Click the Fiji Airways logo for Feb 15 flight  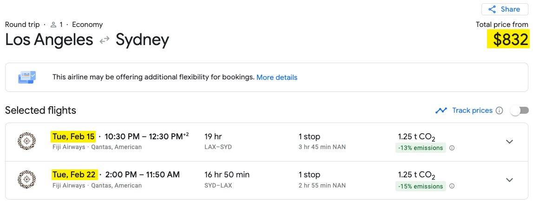coord(26,141)
